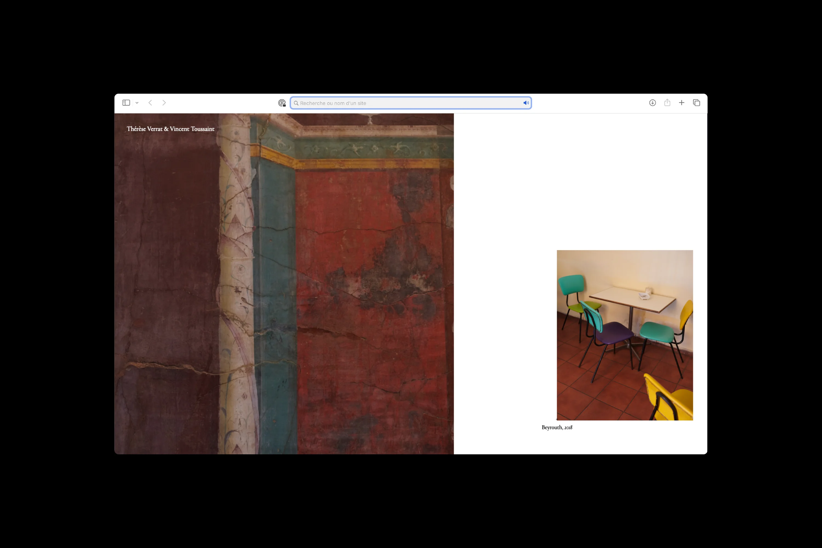Open a new tab with plus
Image resolution: width=822 pixels, height=548 pixels.
click(x=681, y=103)
